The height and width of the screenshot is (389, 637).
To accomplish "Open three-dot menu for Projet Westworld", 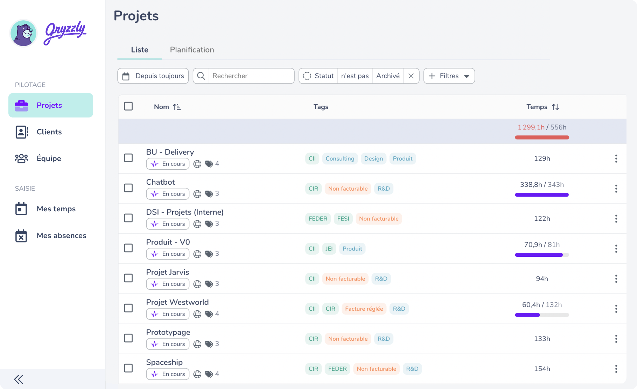I will [616, 309].
